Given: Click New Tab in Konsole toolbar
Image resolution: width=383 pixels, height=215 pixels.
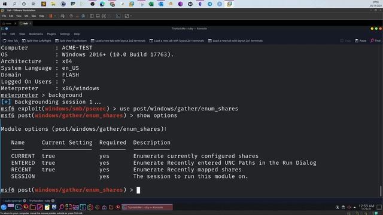Looking at the screenshot, I should [x=10, y=41].
